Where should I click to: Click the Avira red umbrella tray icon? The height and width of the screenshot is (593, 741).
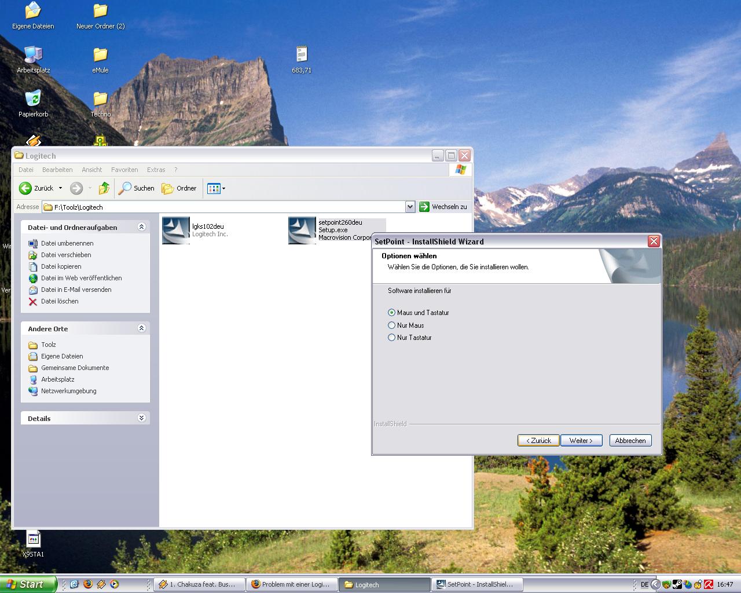tap(709, 585)
